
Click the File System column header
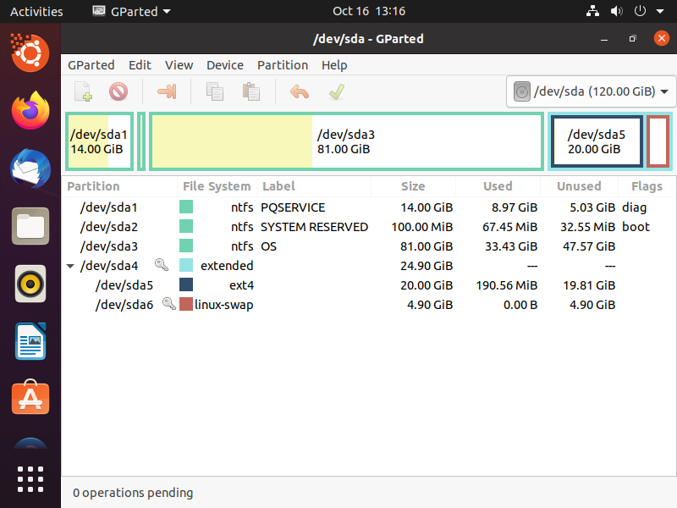217,186
